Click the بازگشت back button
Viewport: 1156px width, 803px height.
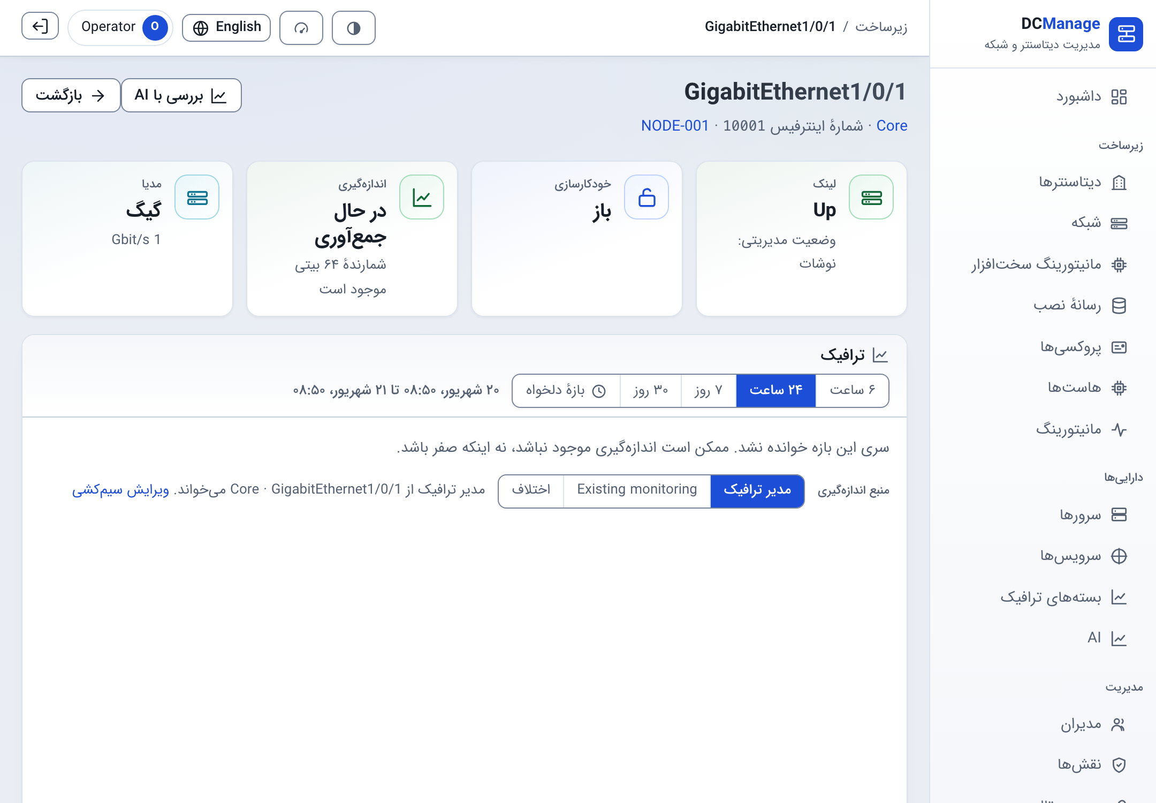click(x=71, y=95)
